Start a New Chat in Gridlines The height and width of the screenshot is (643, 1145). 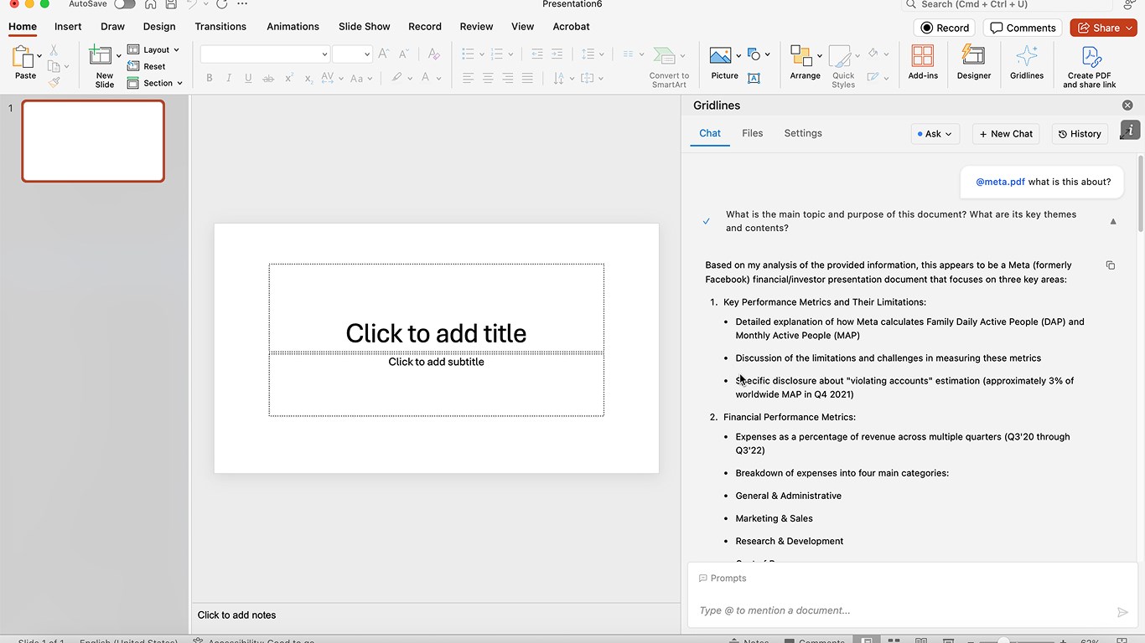tap(1006, 134)
